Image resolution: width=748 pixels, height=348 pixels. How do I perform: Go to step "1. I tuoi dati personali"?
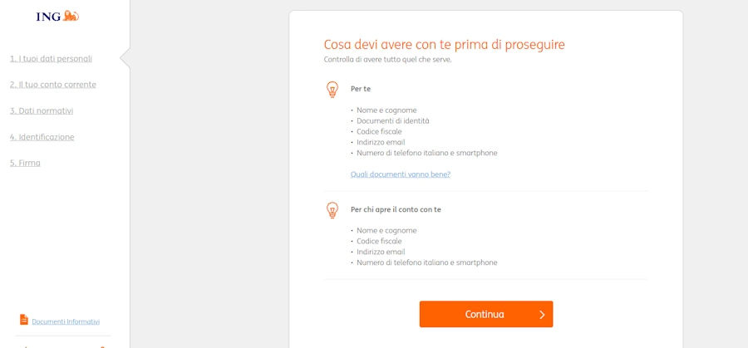(51, 59)
